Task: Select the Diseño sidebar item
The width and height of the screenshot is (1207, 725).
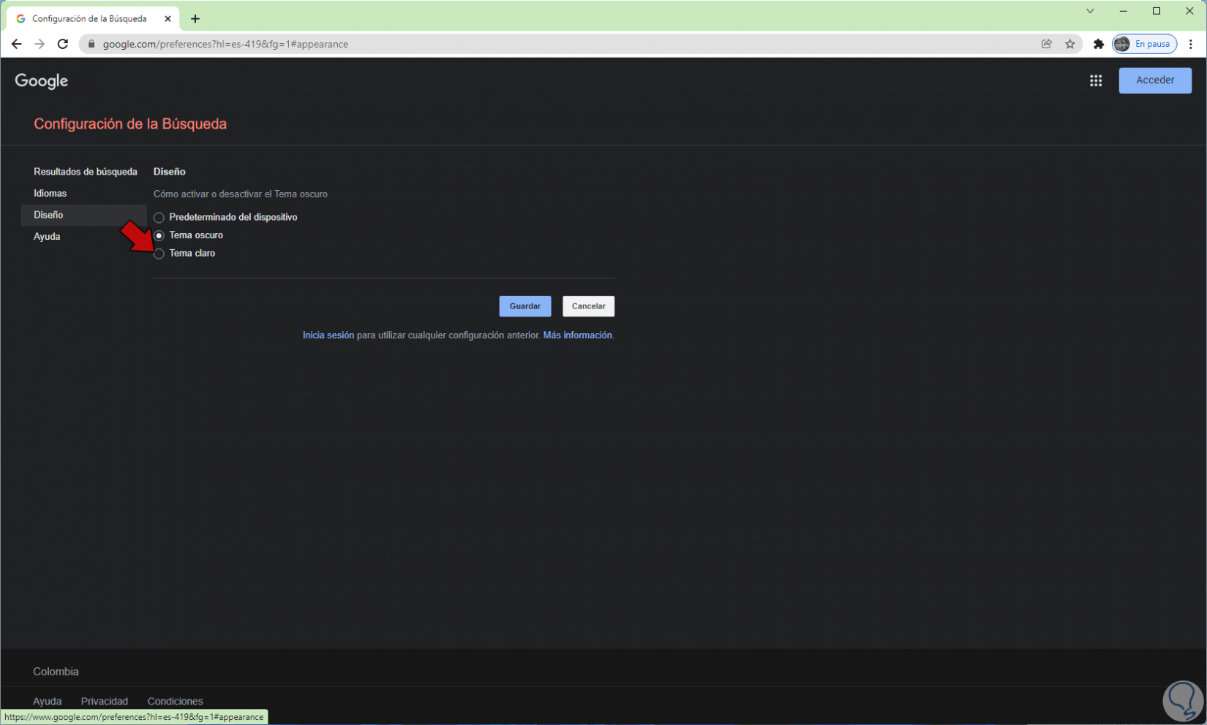Action: coord(84,215)
